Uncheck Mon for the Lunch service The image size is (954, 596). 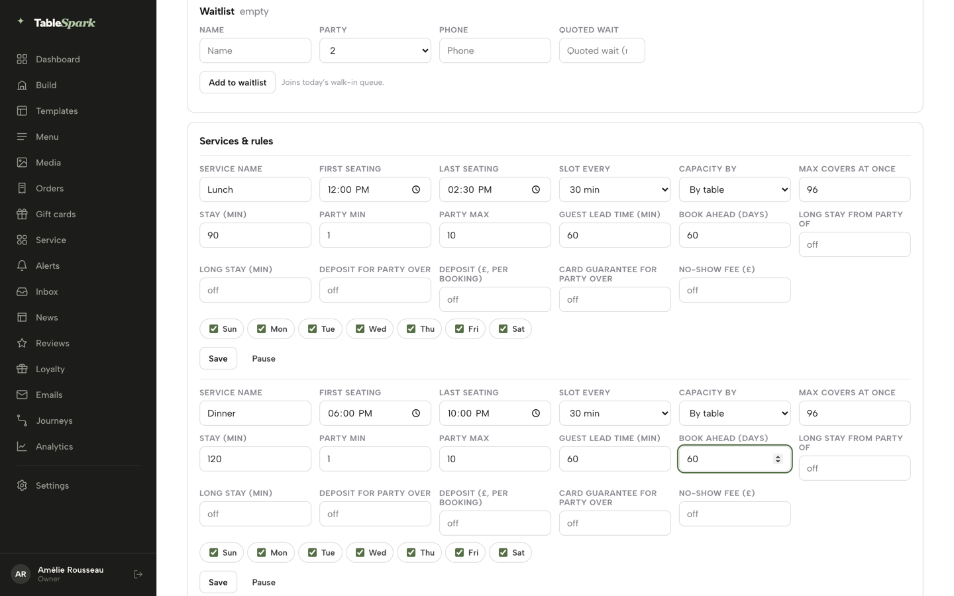[261, 328]
